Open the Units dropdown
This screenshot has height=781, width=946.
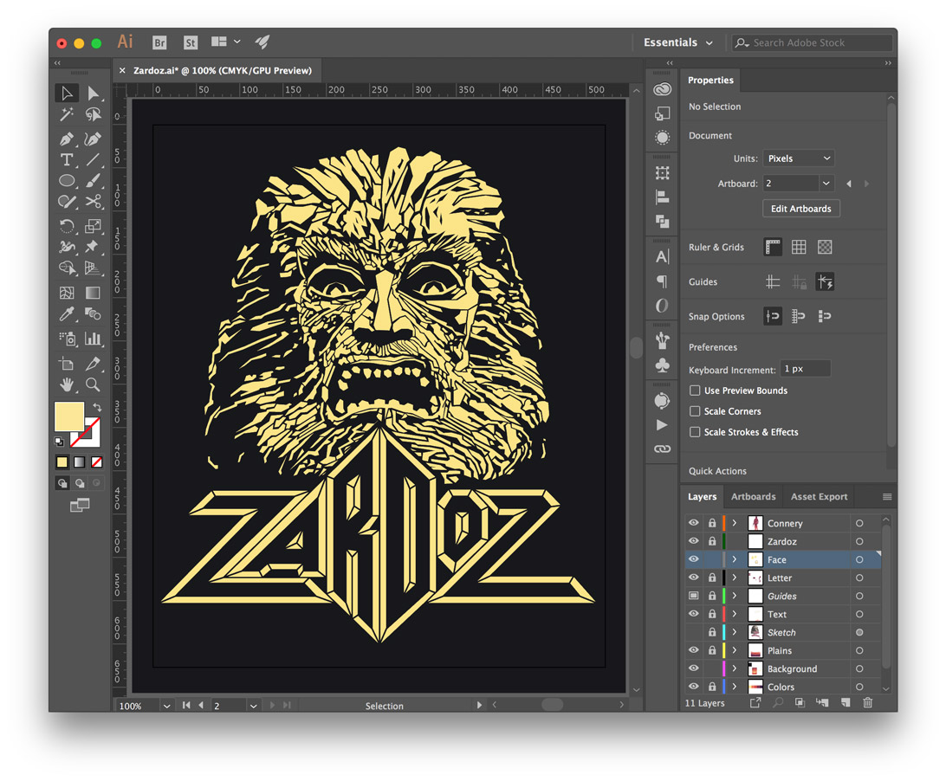798,158
